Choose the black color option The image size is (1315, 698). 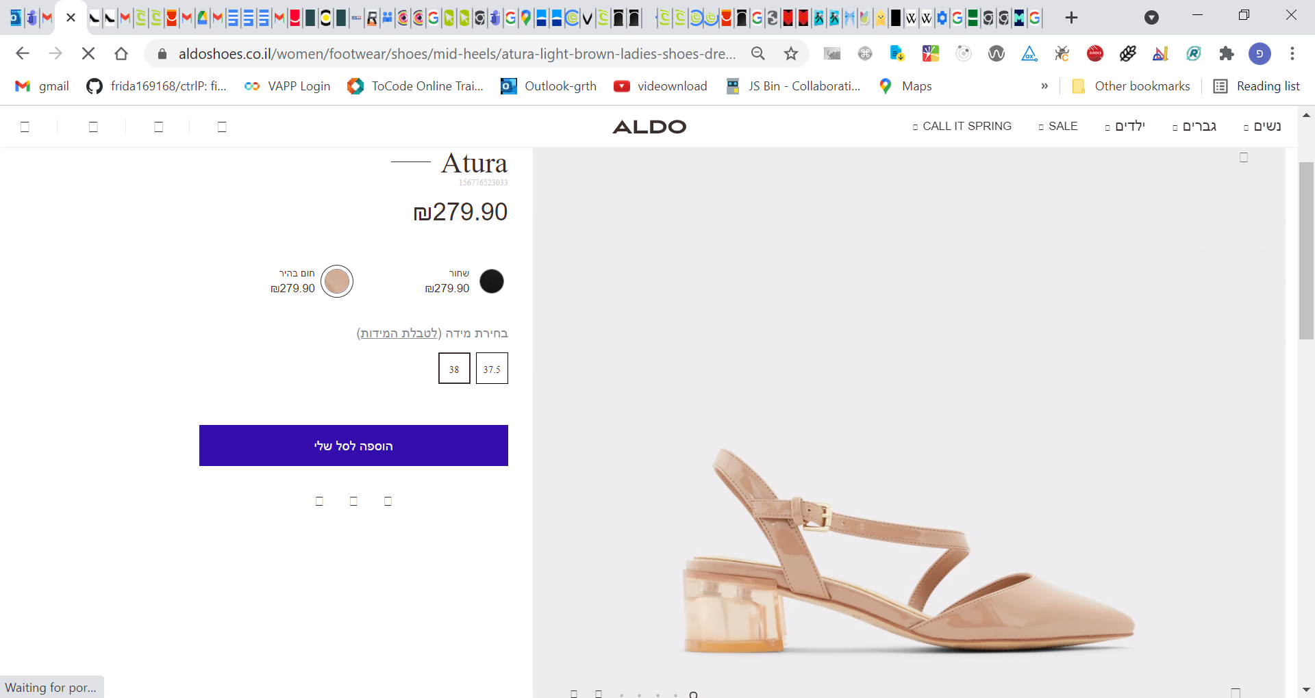tap(491, 281)
